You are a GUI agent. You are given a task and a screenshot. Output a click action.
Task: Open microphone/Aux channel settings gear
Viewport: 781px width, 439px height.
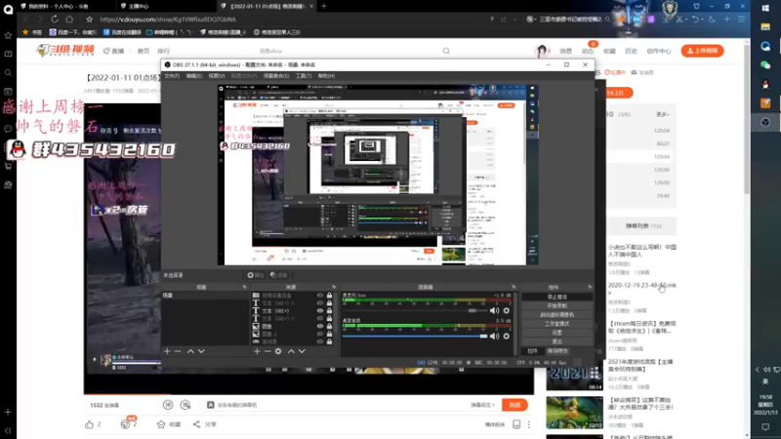click(x=507, y=310)
